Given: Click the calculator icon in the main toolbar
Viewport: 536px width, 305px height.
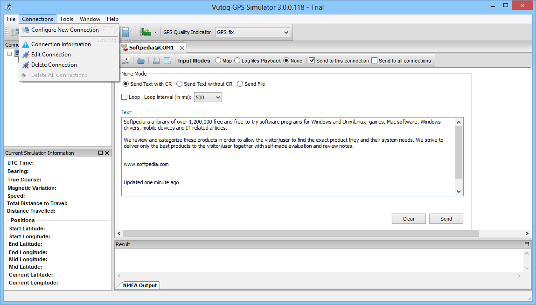Looking at the screenshot, I should pos(125,32).
